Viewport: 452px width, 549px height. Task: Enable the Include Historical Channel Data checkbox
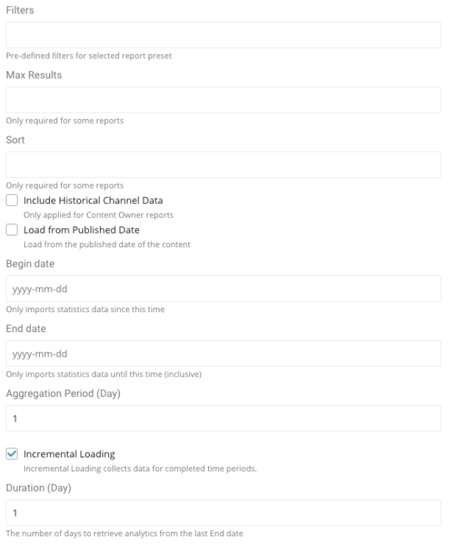[12, 201]
